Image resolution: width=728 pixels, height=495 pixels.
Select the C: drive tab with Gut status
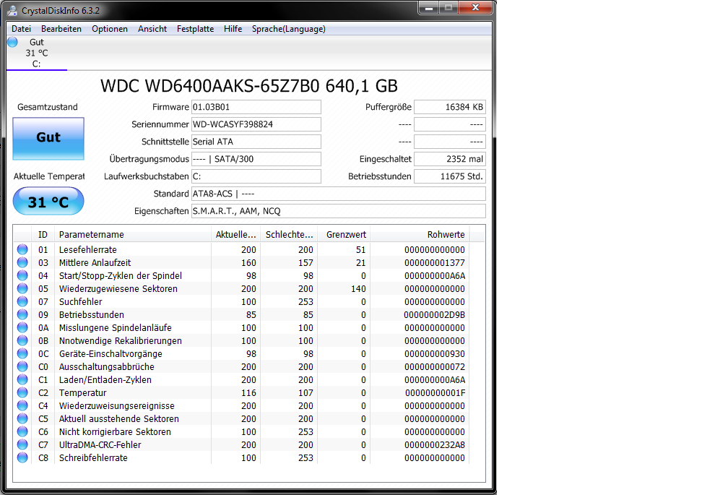(37, 53)
